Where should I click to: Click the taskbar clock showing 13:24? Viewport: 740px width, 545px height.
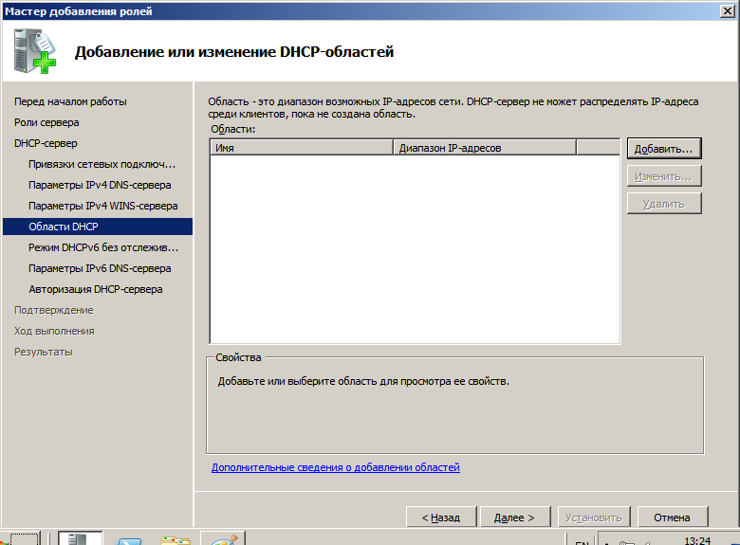[696, 540]
